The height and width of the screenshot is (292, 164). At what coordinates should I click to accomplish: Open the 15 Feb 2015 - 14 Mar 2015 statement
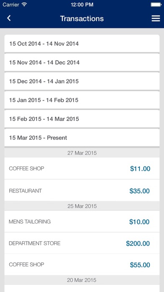click(x=82, y=119)
